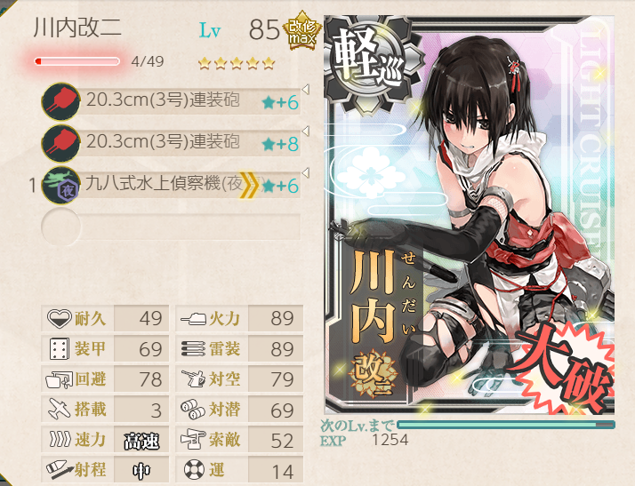This screenshot has width=635, height=486.
Task: Click the 対空 anti-air gun icon
Action: click(x=194, y=378)
